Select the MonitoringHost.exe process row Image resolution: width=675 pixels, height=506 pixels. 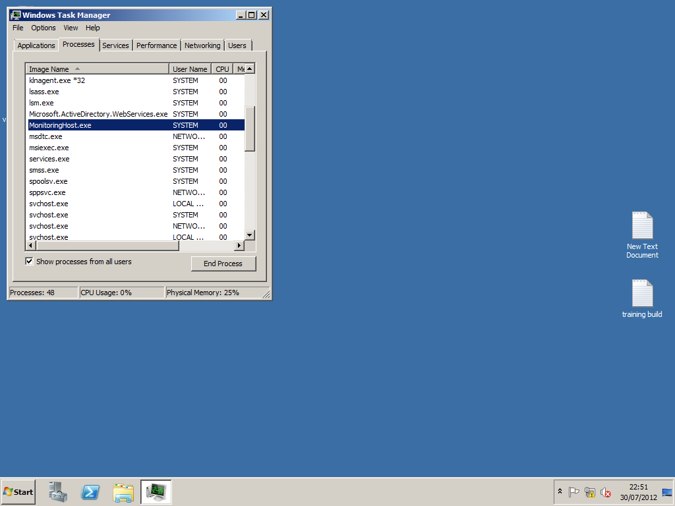click(x=135, y=125)
